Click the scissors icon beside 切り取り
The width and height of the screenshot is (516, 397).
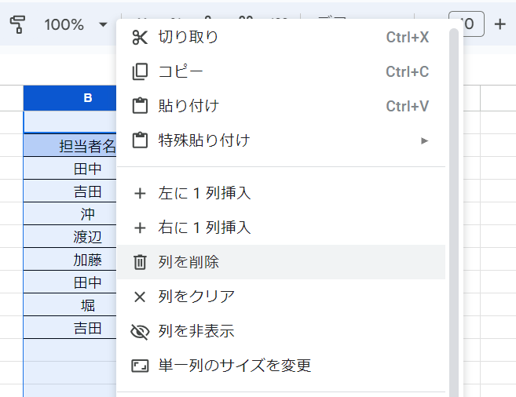pyautogui.click(x=140, y=37)
